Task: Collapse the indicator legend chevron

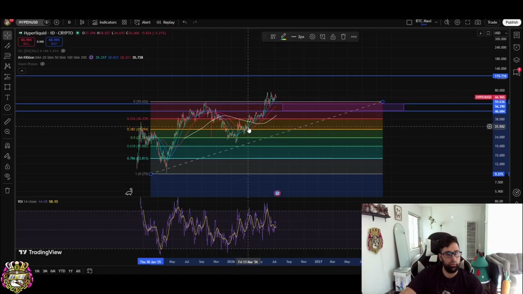Action: [x=22, y=71]
